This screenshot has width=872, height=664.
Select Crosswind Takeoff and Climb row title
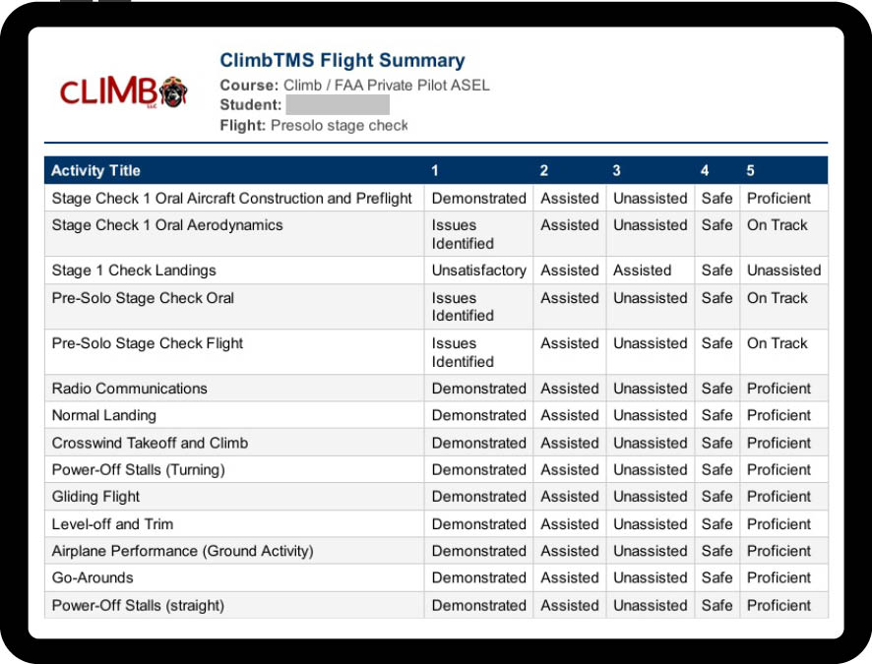pos(150,443)
